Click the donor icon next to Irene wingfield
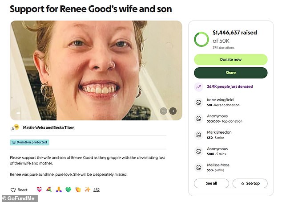This screenshot has width=282, height=202. (x=199, y=103)
